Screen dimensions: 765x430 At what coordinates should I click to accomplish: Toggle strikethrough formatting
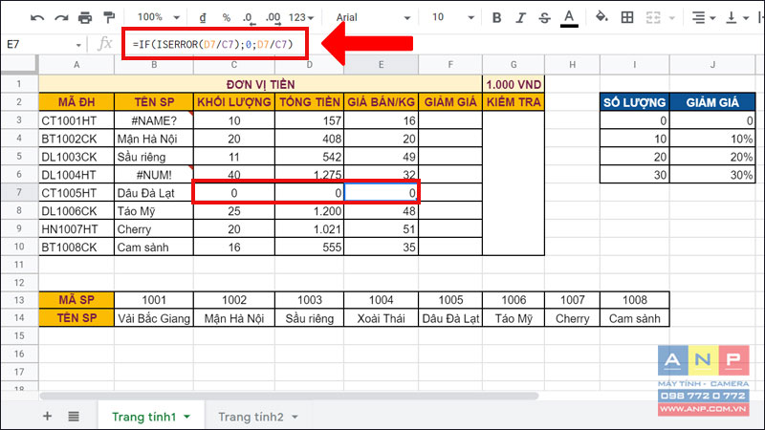coord(544,17)
